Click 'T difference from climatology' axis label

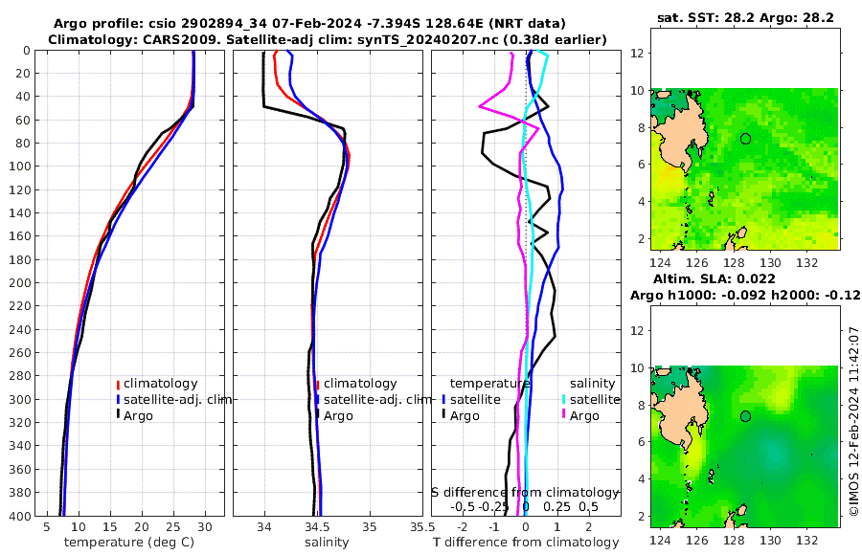[x=526, y=543]
